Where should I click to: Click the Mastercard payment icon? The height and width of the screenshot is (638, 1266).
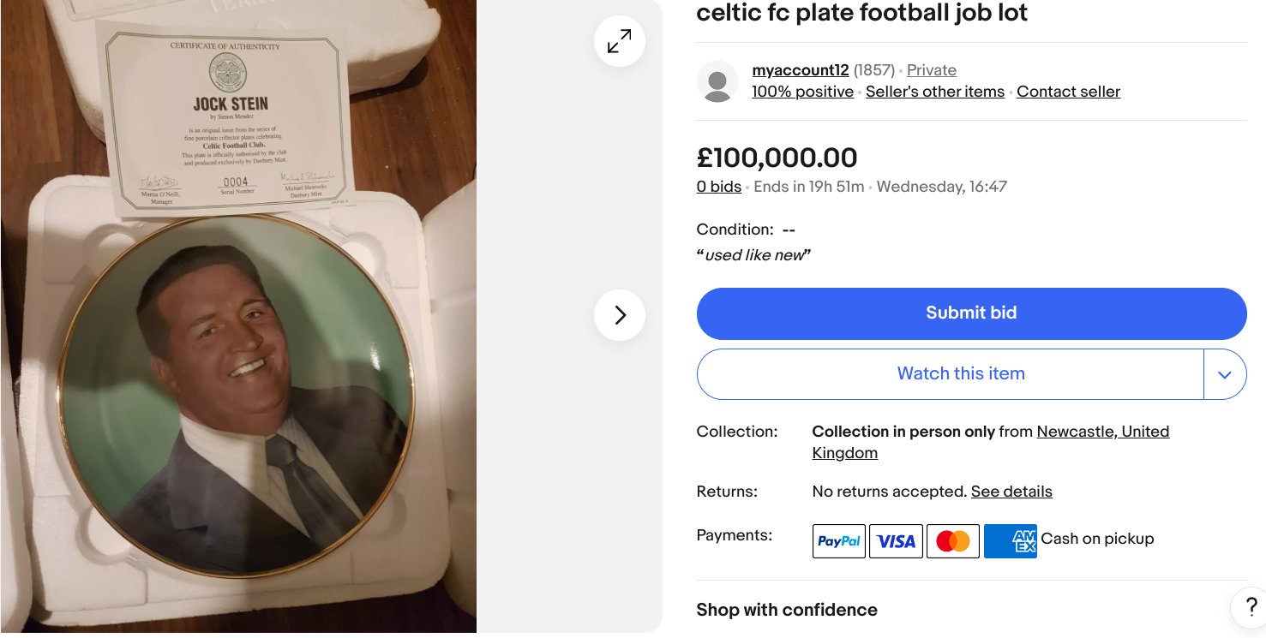953,541
